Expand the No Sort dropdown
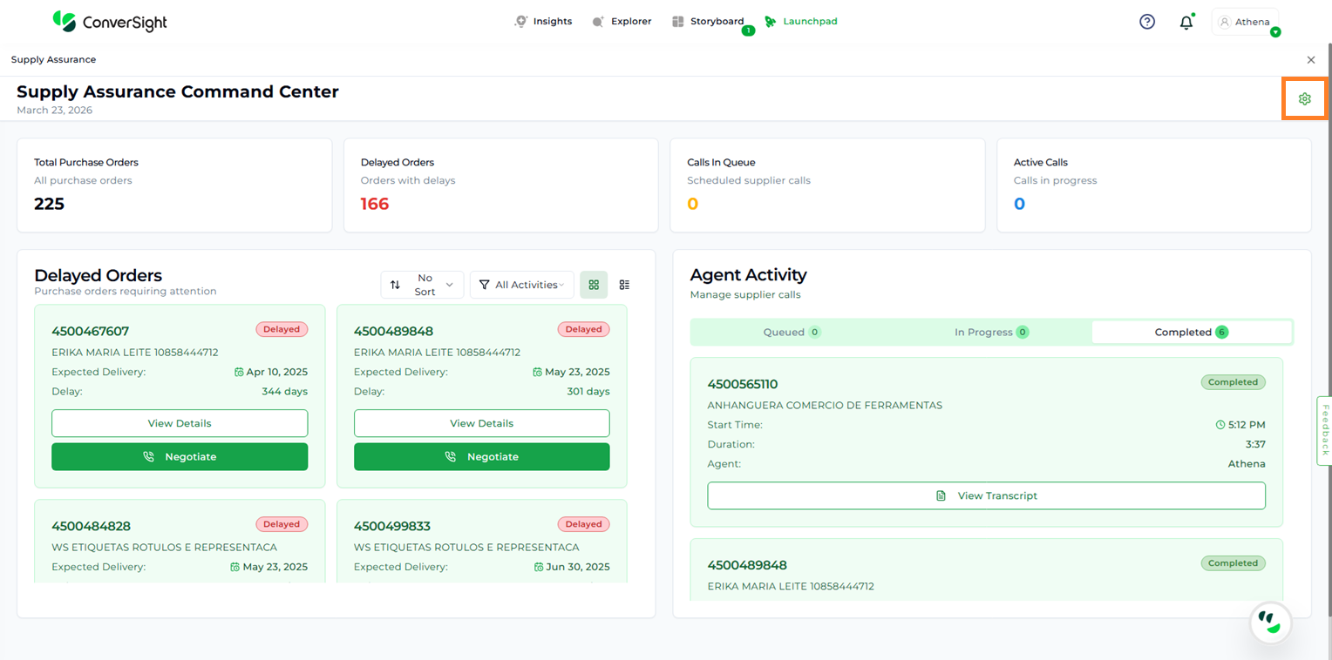The image size is (1332, 660). point(422,285)
